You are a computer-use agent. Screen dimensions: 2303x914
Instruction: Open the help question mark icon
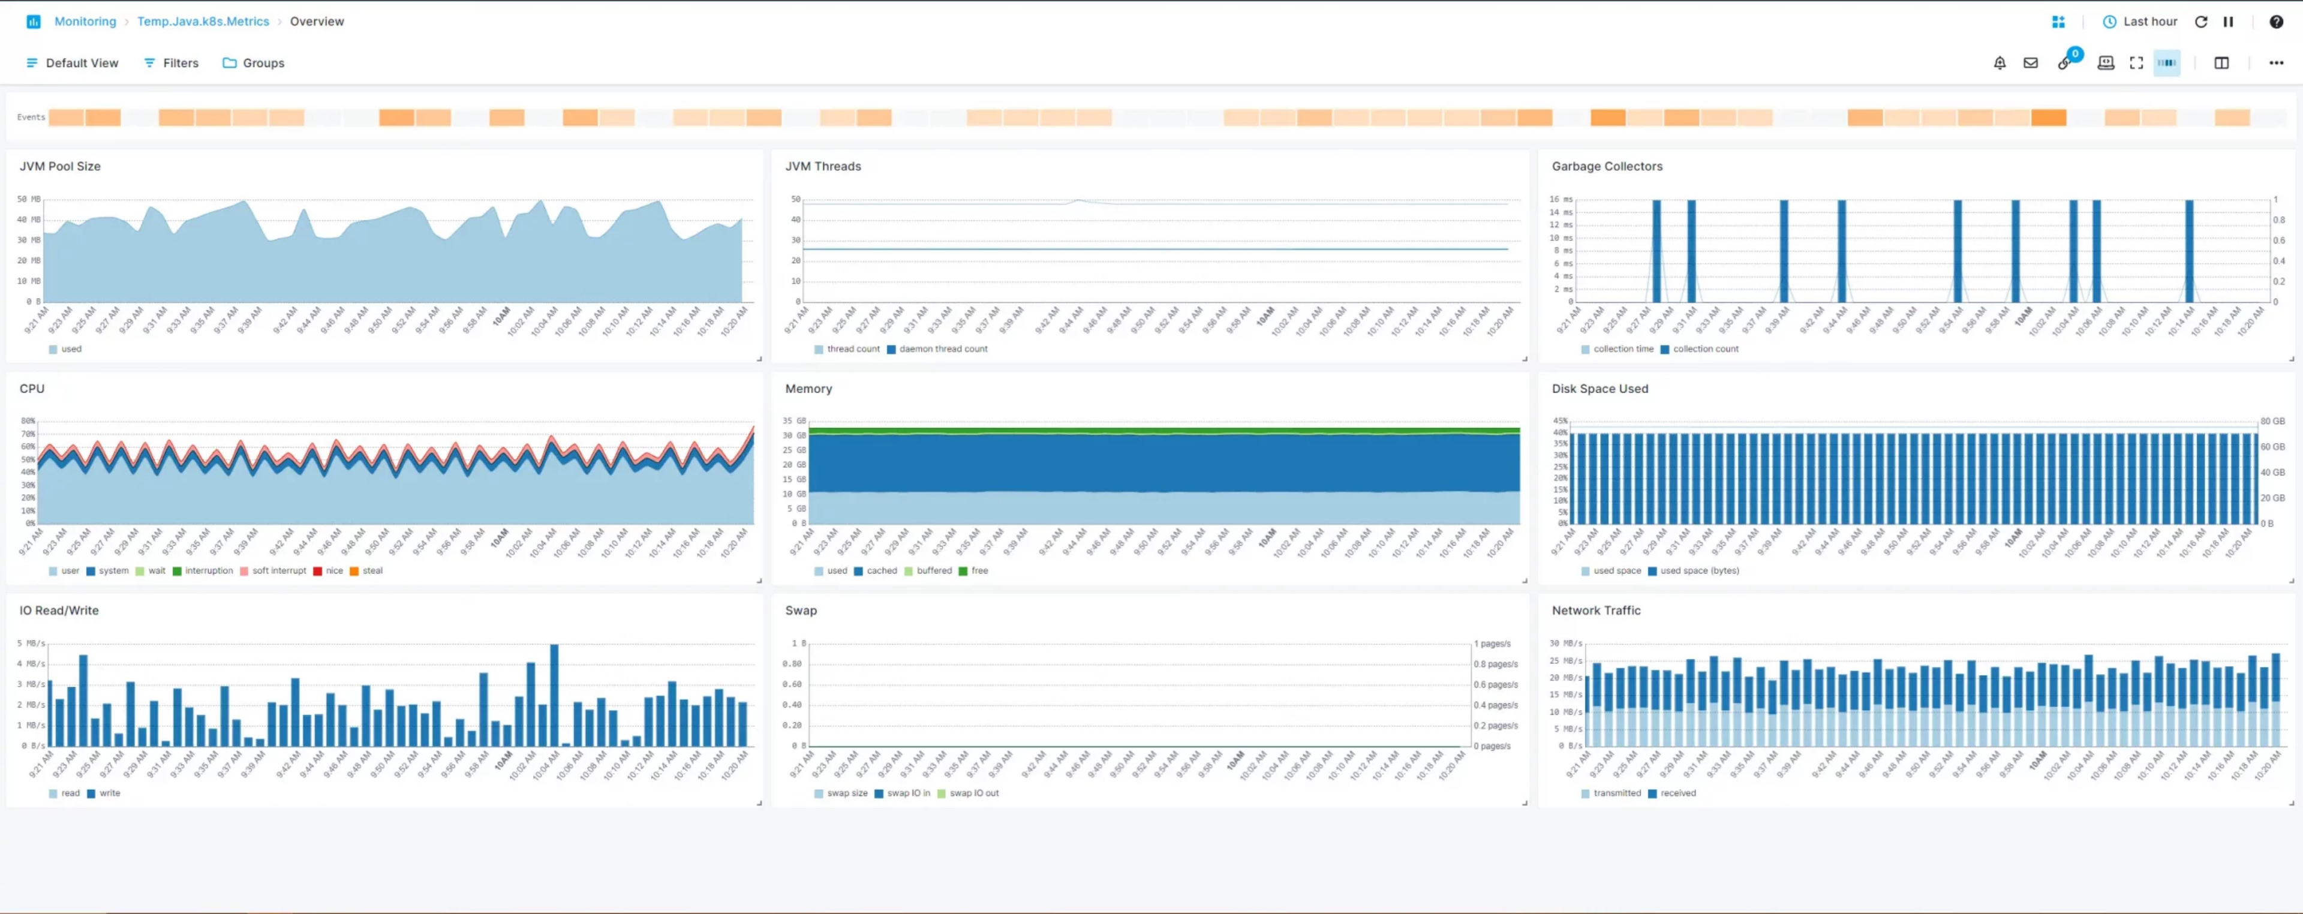[x=2276, y=22]
